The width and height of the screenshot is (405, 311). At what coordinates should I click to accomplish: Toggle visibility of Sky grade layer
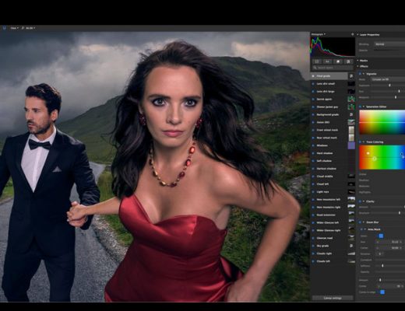[x=313, y=246]
